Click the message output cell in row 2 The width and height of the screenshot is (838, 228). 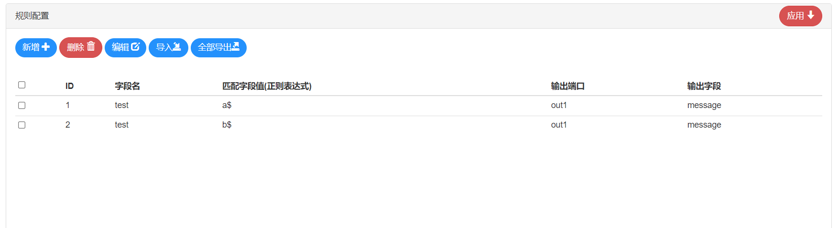click(704, 125)
